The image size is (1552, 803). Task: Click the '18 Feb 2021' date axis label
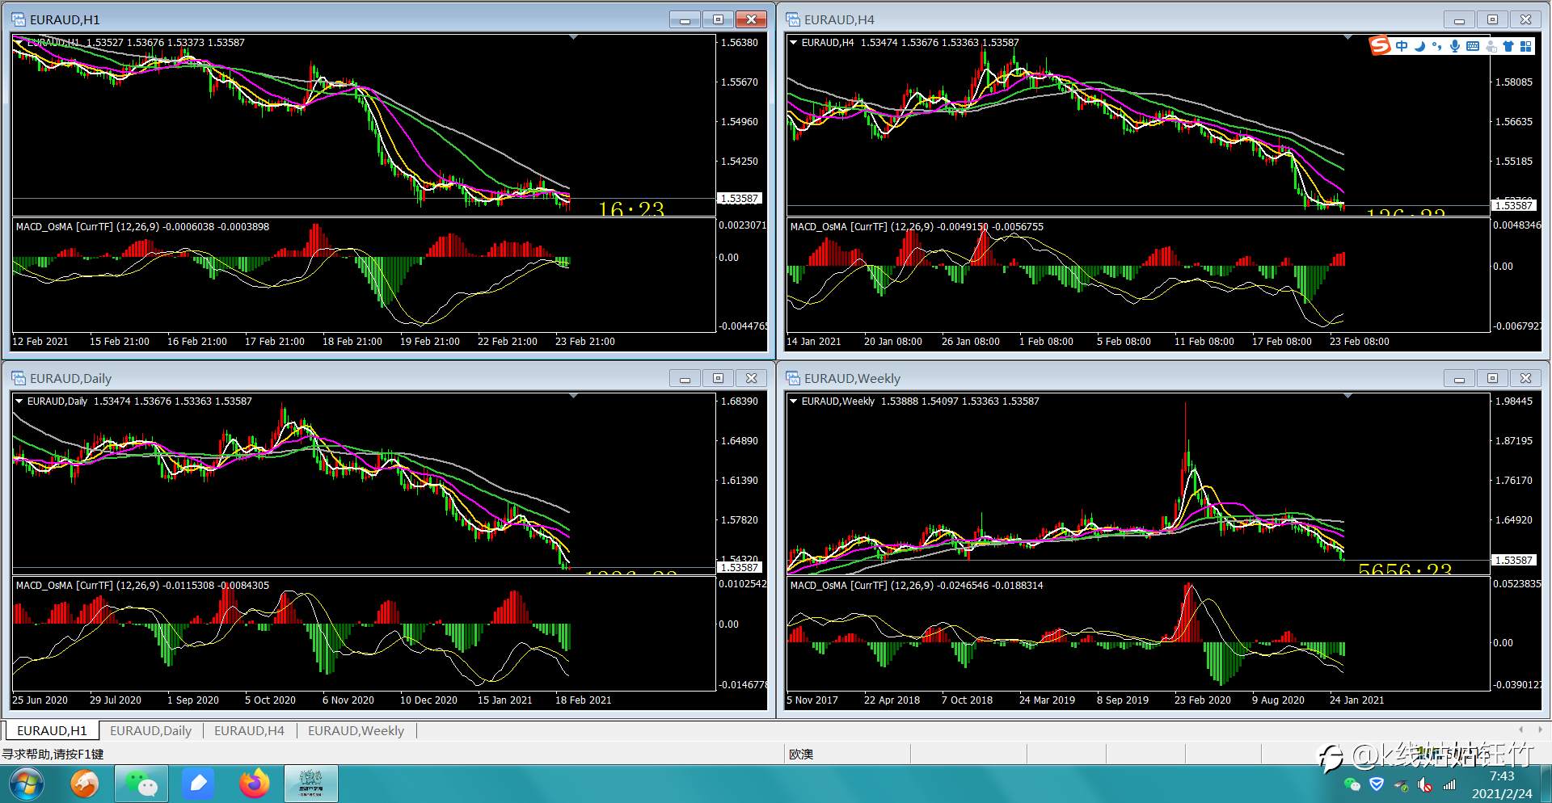pos(583,700)
